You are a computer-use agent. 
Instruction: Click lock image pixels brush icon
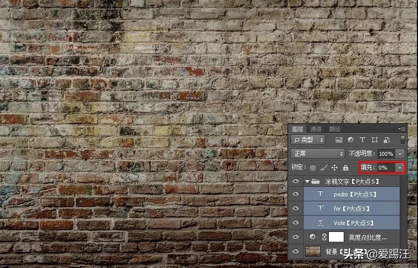click(323, 168)
